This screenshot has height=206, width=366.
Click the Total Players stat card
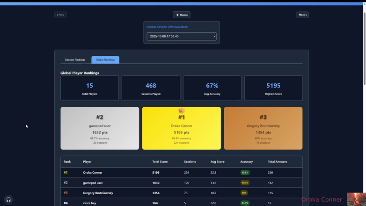tap(89, 88)
